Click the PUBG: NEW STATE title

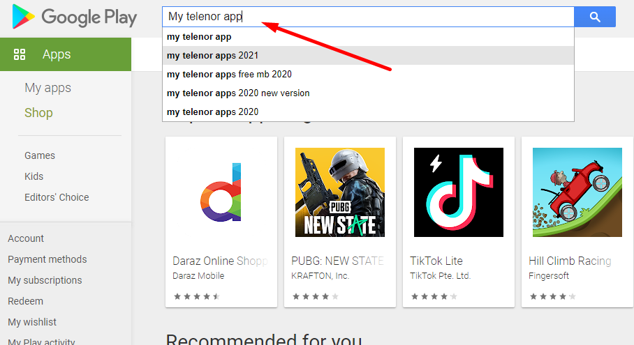[338, 261]
